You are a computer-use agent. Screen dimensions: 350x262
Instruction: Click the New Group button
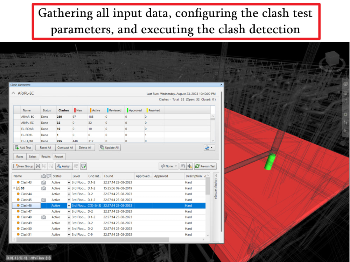pos(23,166)
